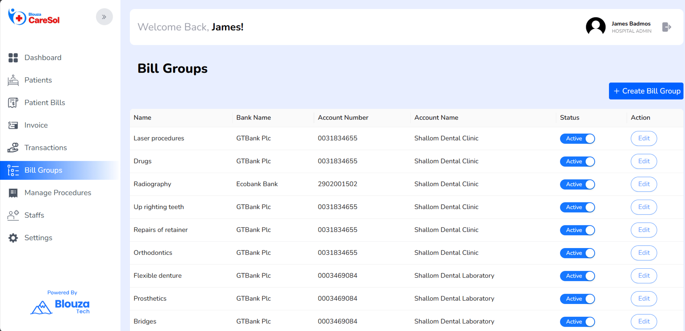Click the Manage Procedures icon
The height and width of the screenshot is (331, 685).
pos(13,193)
